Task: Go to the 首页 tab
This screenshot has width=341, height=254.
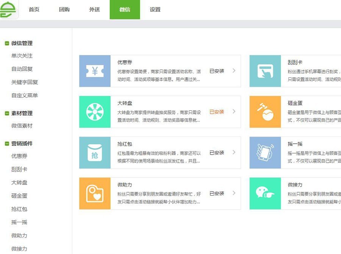Action: (34, 9)
